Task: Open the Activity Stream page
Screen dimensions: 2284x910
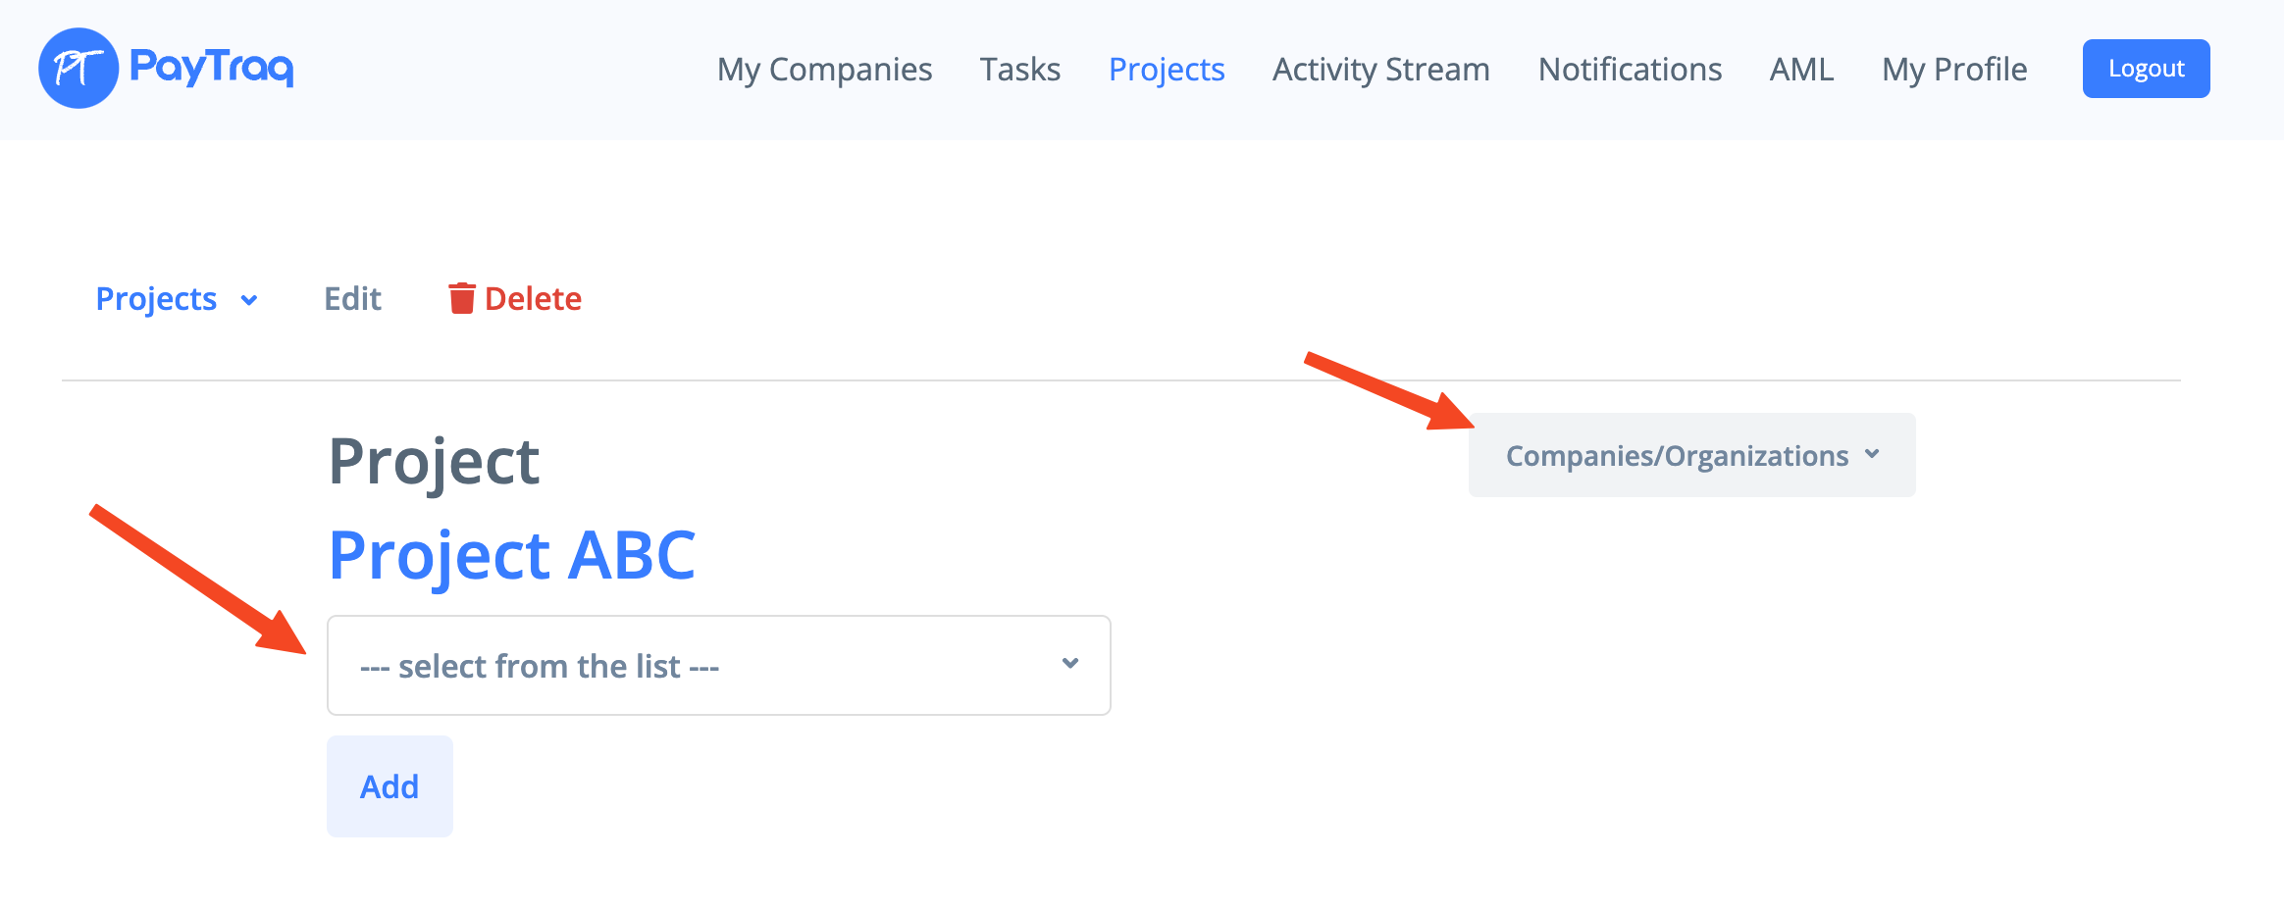Action: [1380, 70]
